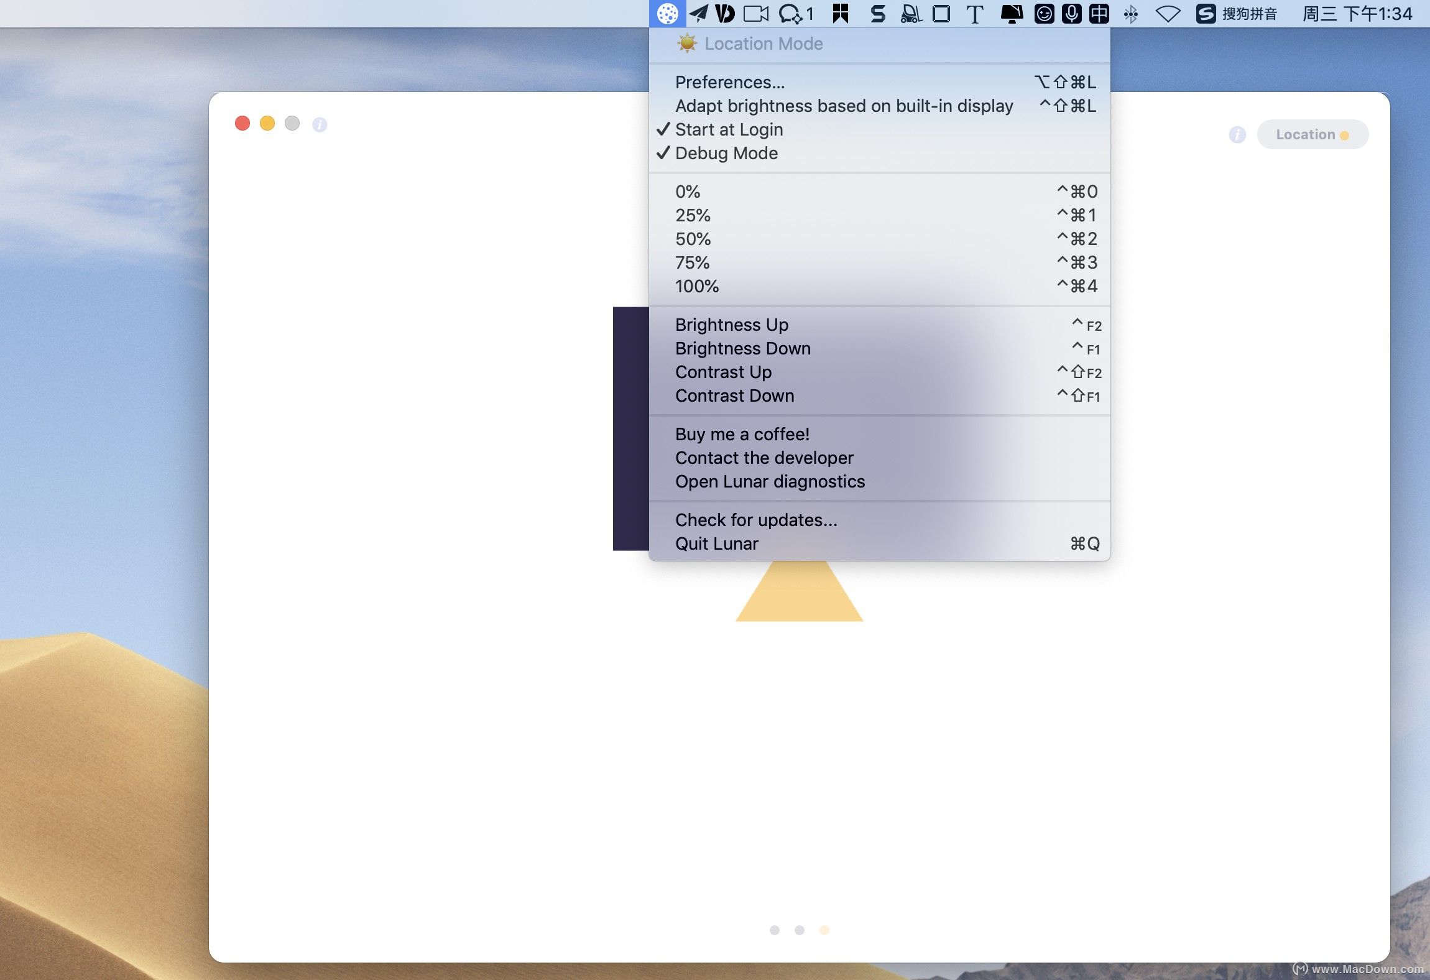This screenshot has height=980, width=1430.
Task: Open the Location mode dropdown button
Action: click(x=1312, y=134)
